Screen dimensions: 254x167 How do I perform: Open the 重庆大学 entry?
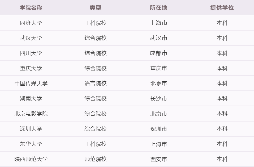tap(31, 68)
